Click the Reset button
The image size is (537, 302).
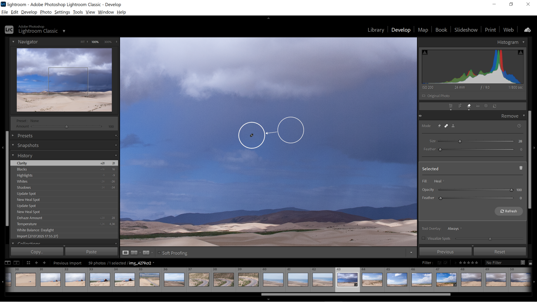(x=500, y=251)
